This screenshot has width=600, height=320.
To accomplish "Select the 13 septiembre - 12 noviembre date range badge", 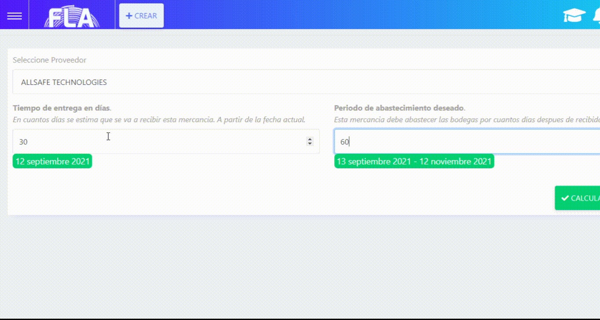I will (414, 161).
